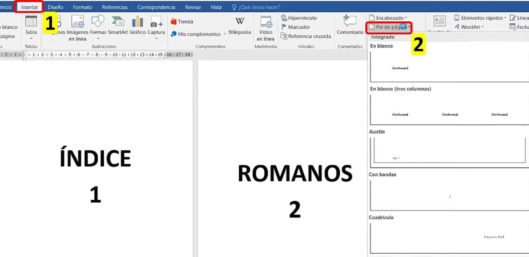This screenshot has width=529, height=257.
Task: Insert a Línea de firma
Action: pos(519,18)
